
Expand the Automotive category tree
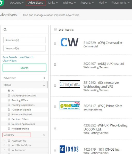click(4, 150)
